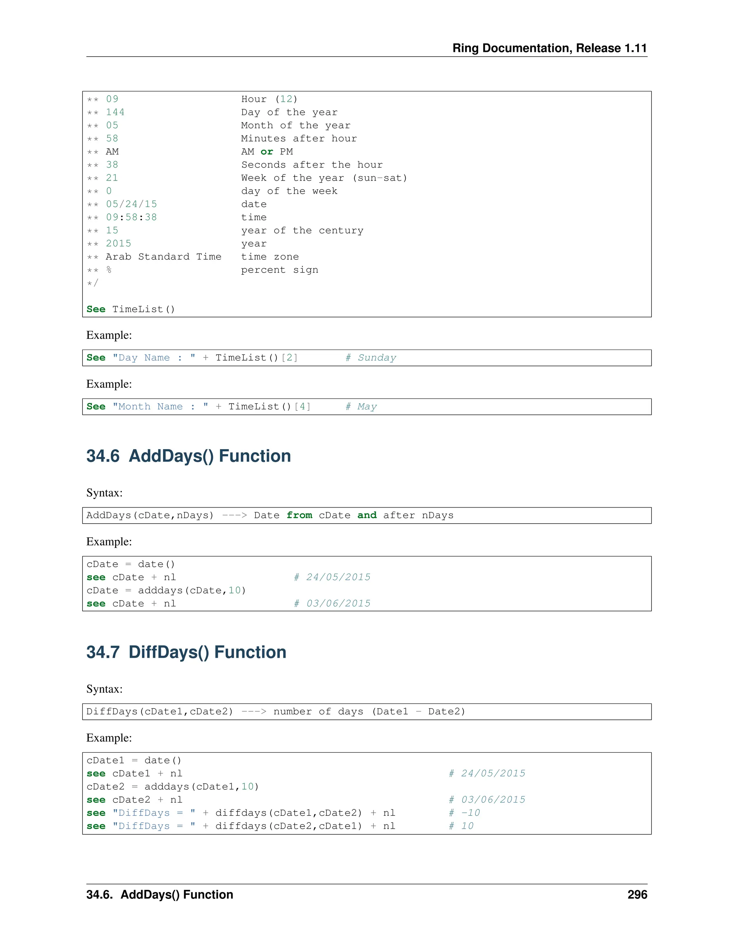734x949 pixels.
Task: Click the 'percent sign' description
Action: click(280, 270)
